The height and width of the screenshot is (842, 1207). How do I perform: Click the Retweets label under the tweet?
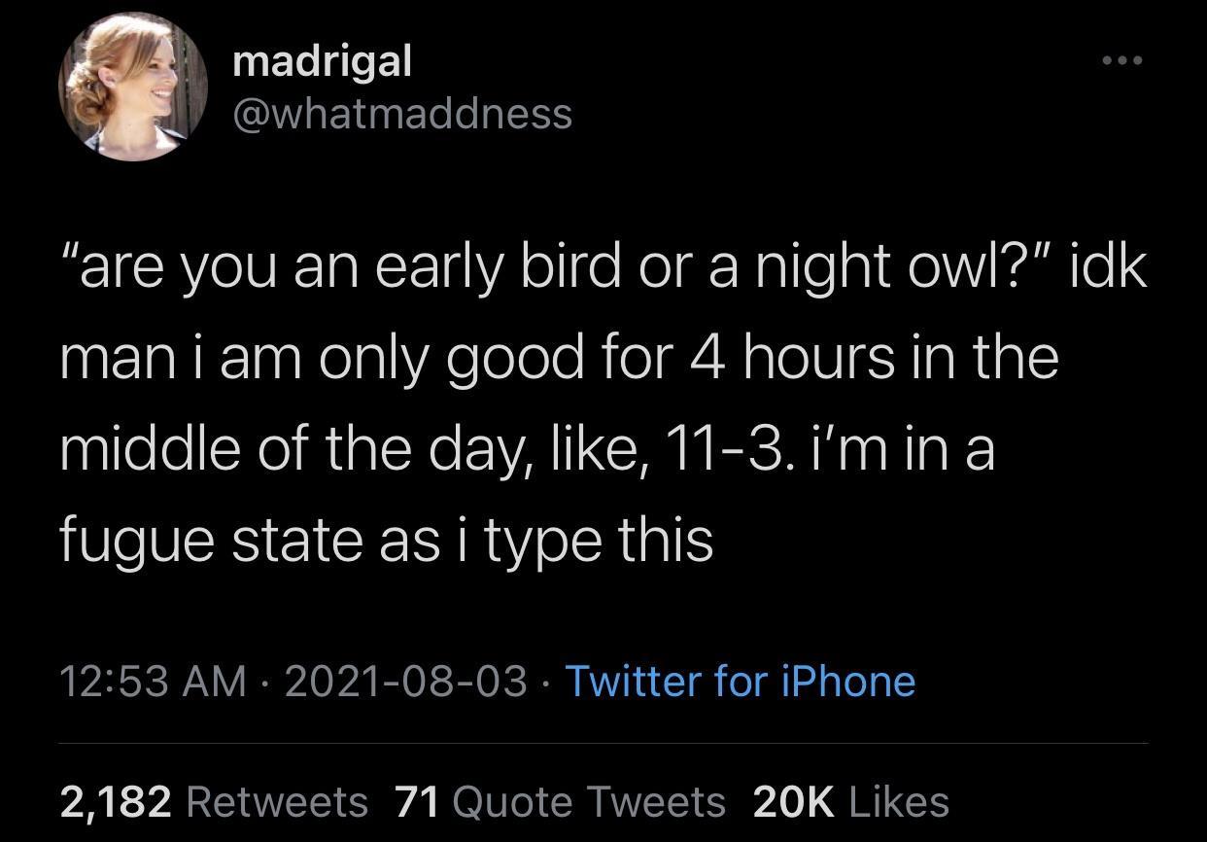[x=277, y=803]
